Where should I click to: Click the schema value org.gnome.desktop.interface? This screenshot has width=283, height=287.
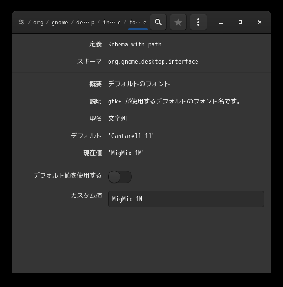click(x=153, y=62)
